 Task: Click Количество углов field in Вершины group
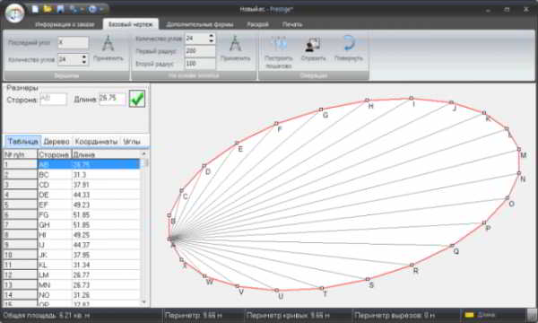pyautogui.click(x=69, y=59)
